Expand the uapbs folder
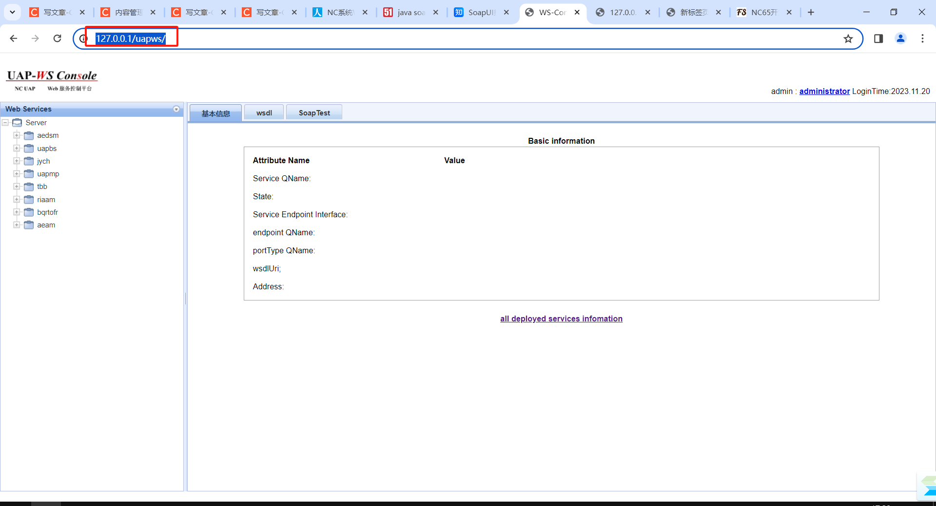Viewport: 936px width, 506px height. [x=17, y=148]
